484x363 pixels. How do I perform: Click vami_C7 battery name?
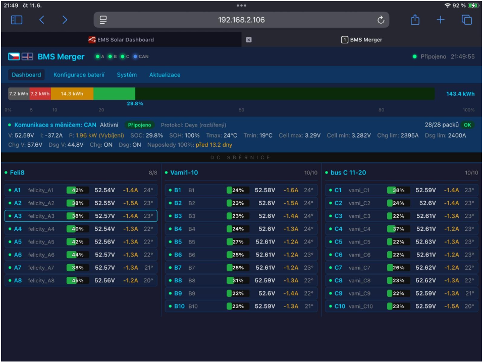[359, 268]
